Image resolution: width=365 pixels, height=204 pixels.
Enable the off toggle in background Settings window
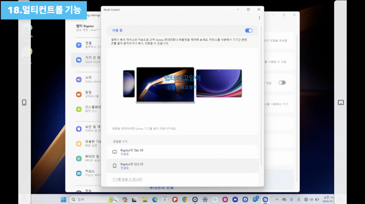tap(282, 83)
